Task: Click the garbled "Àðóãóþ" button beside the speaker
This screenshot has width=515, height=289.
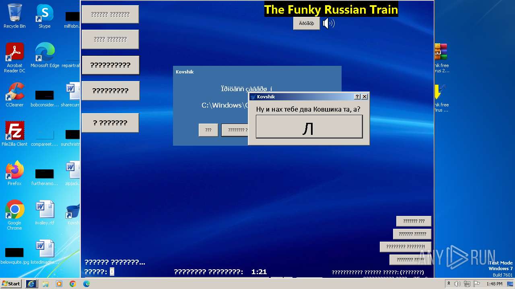Action: pos(307,23)
